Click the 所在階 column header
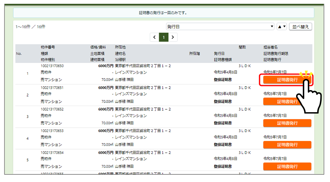 [195, 53]
